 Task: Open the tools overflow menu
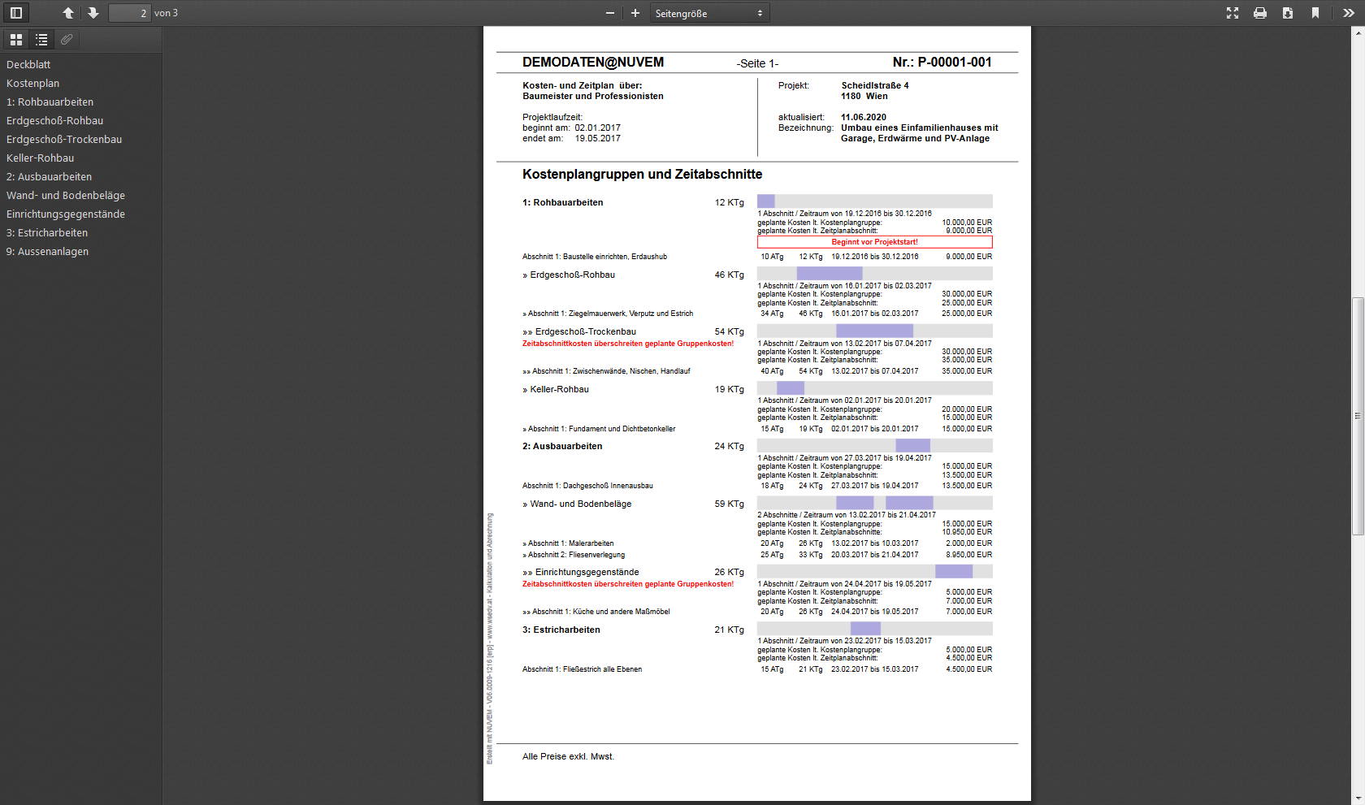click(x=1349, y=13)
